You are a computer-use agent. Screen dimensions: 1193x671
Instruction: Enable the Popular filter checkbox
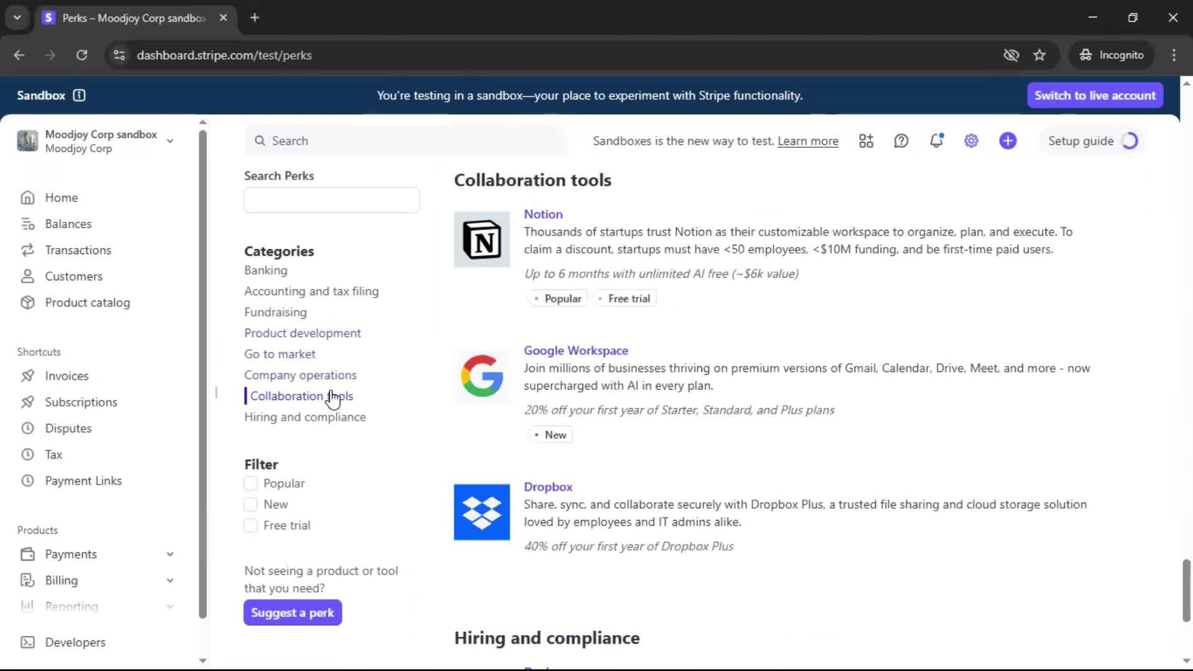tap(250, 483)
